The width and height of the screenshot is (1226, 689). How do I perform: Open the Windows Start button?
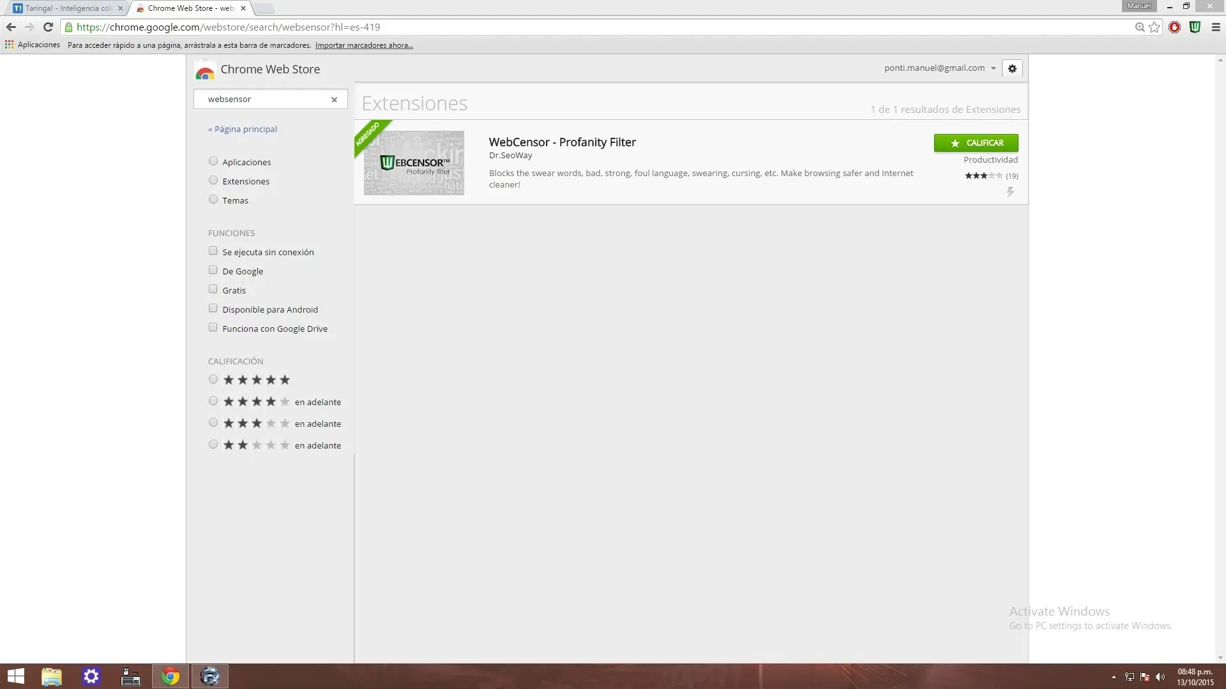[15, 676]
